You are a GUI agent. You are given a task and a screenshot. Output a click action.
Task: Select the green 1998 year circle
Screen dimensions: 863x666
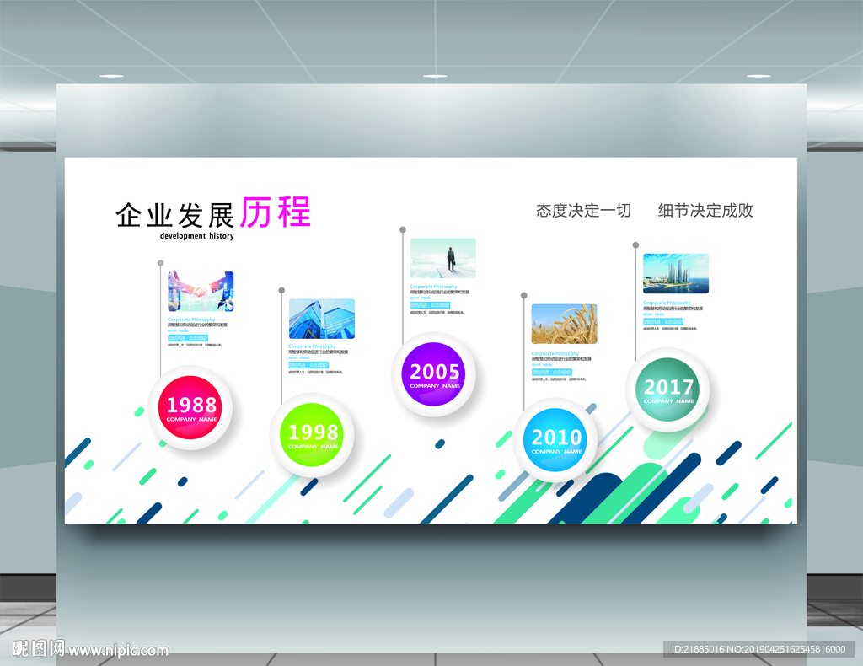(x=312, y=435)
